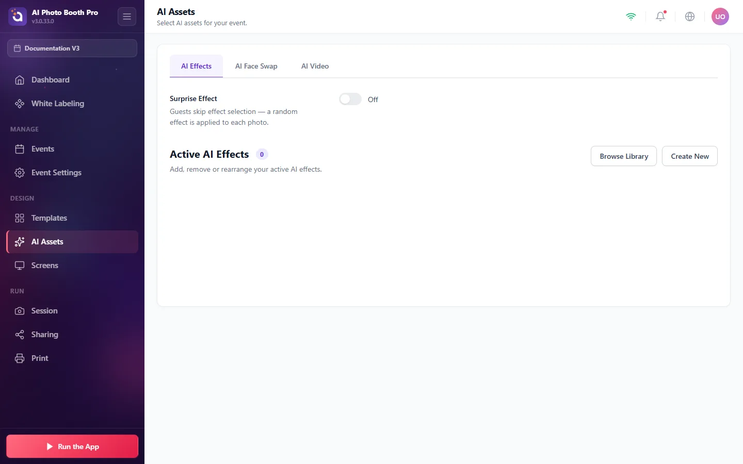Open the language globe icon
Image resolution: width=743 pixels, height=464 pixels.
click(690, 16)
